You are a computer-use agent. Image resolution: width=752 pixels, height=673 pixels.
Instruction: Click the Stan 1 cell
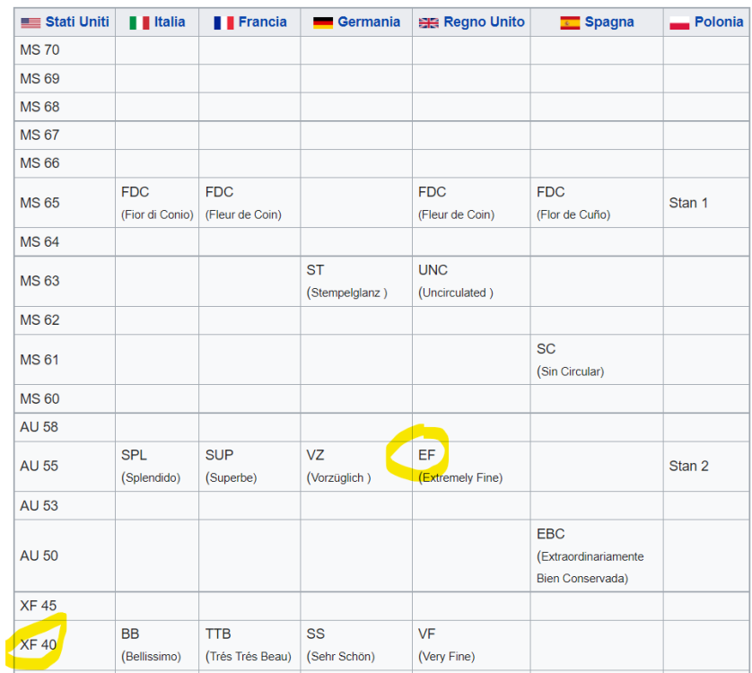coord(688,203)
